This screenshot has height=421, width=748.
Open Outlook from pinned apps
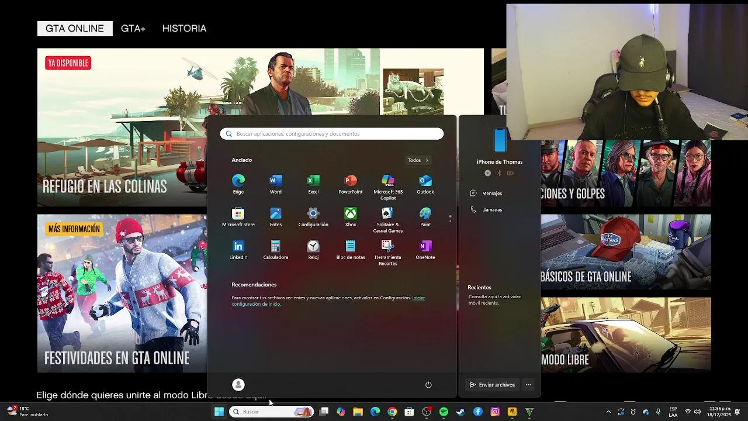pos(425,184)
